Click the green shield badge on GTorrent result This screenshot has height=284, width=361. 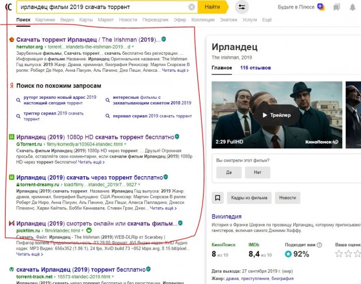(177, 137)
